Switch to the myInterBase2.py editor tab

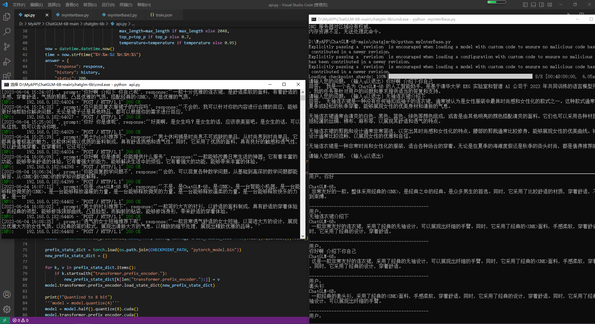coord(122,15)
